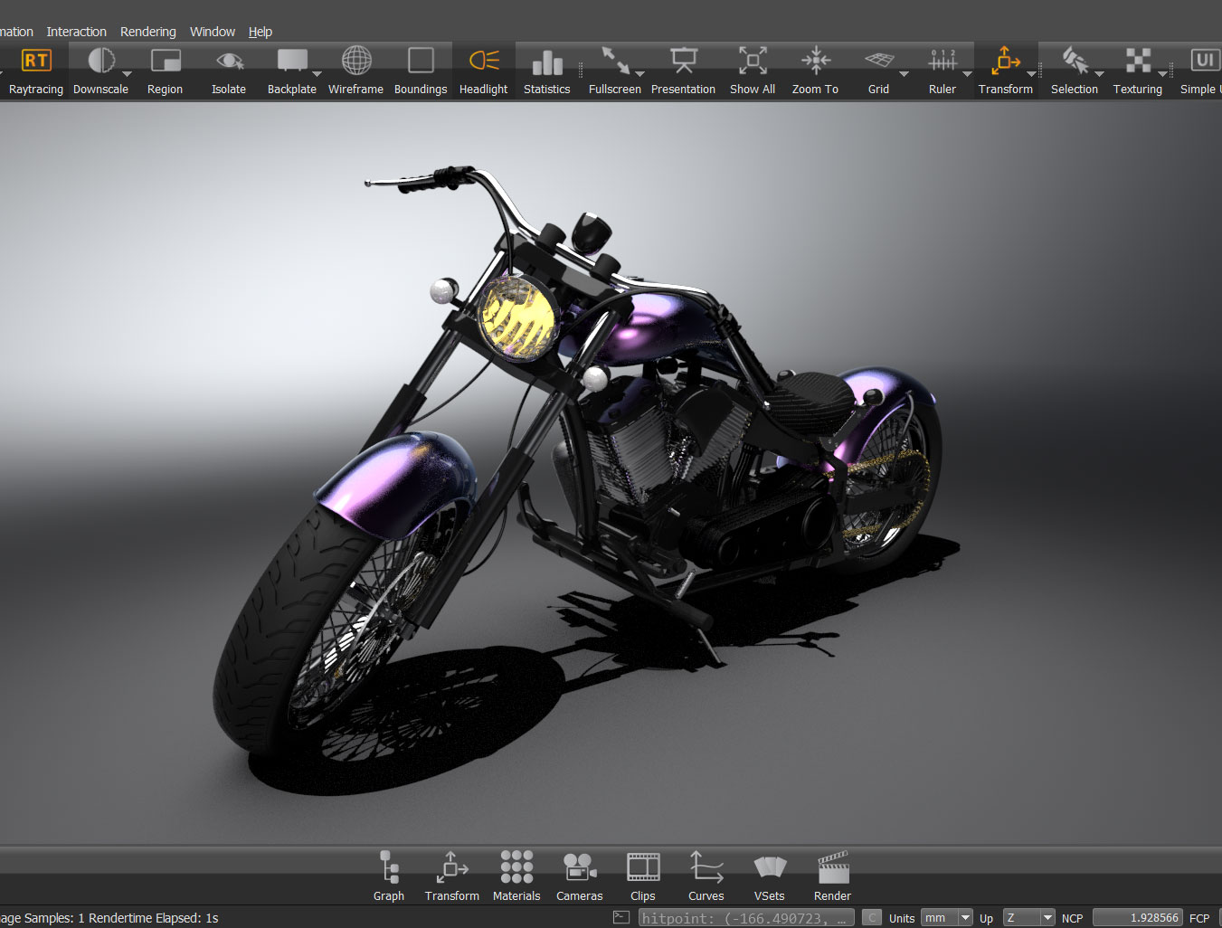Open the Curves editor

pos(706,867)
